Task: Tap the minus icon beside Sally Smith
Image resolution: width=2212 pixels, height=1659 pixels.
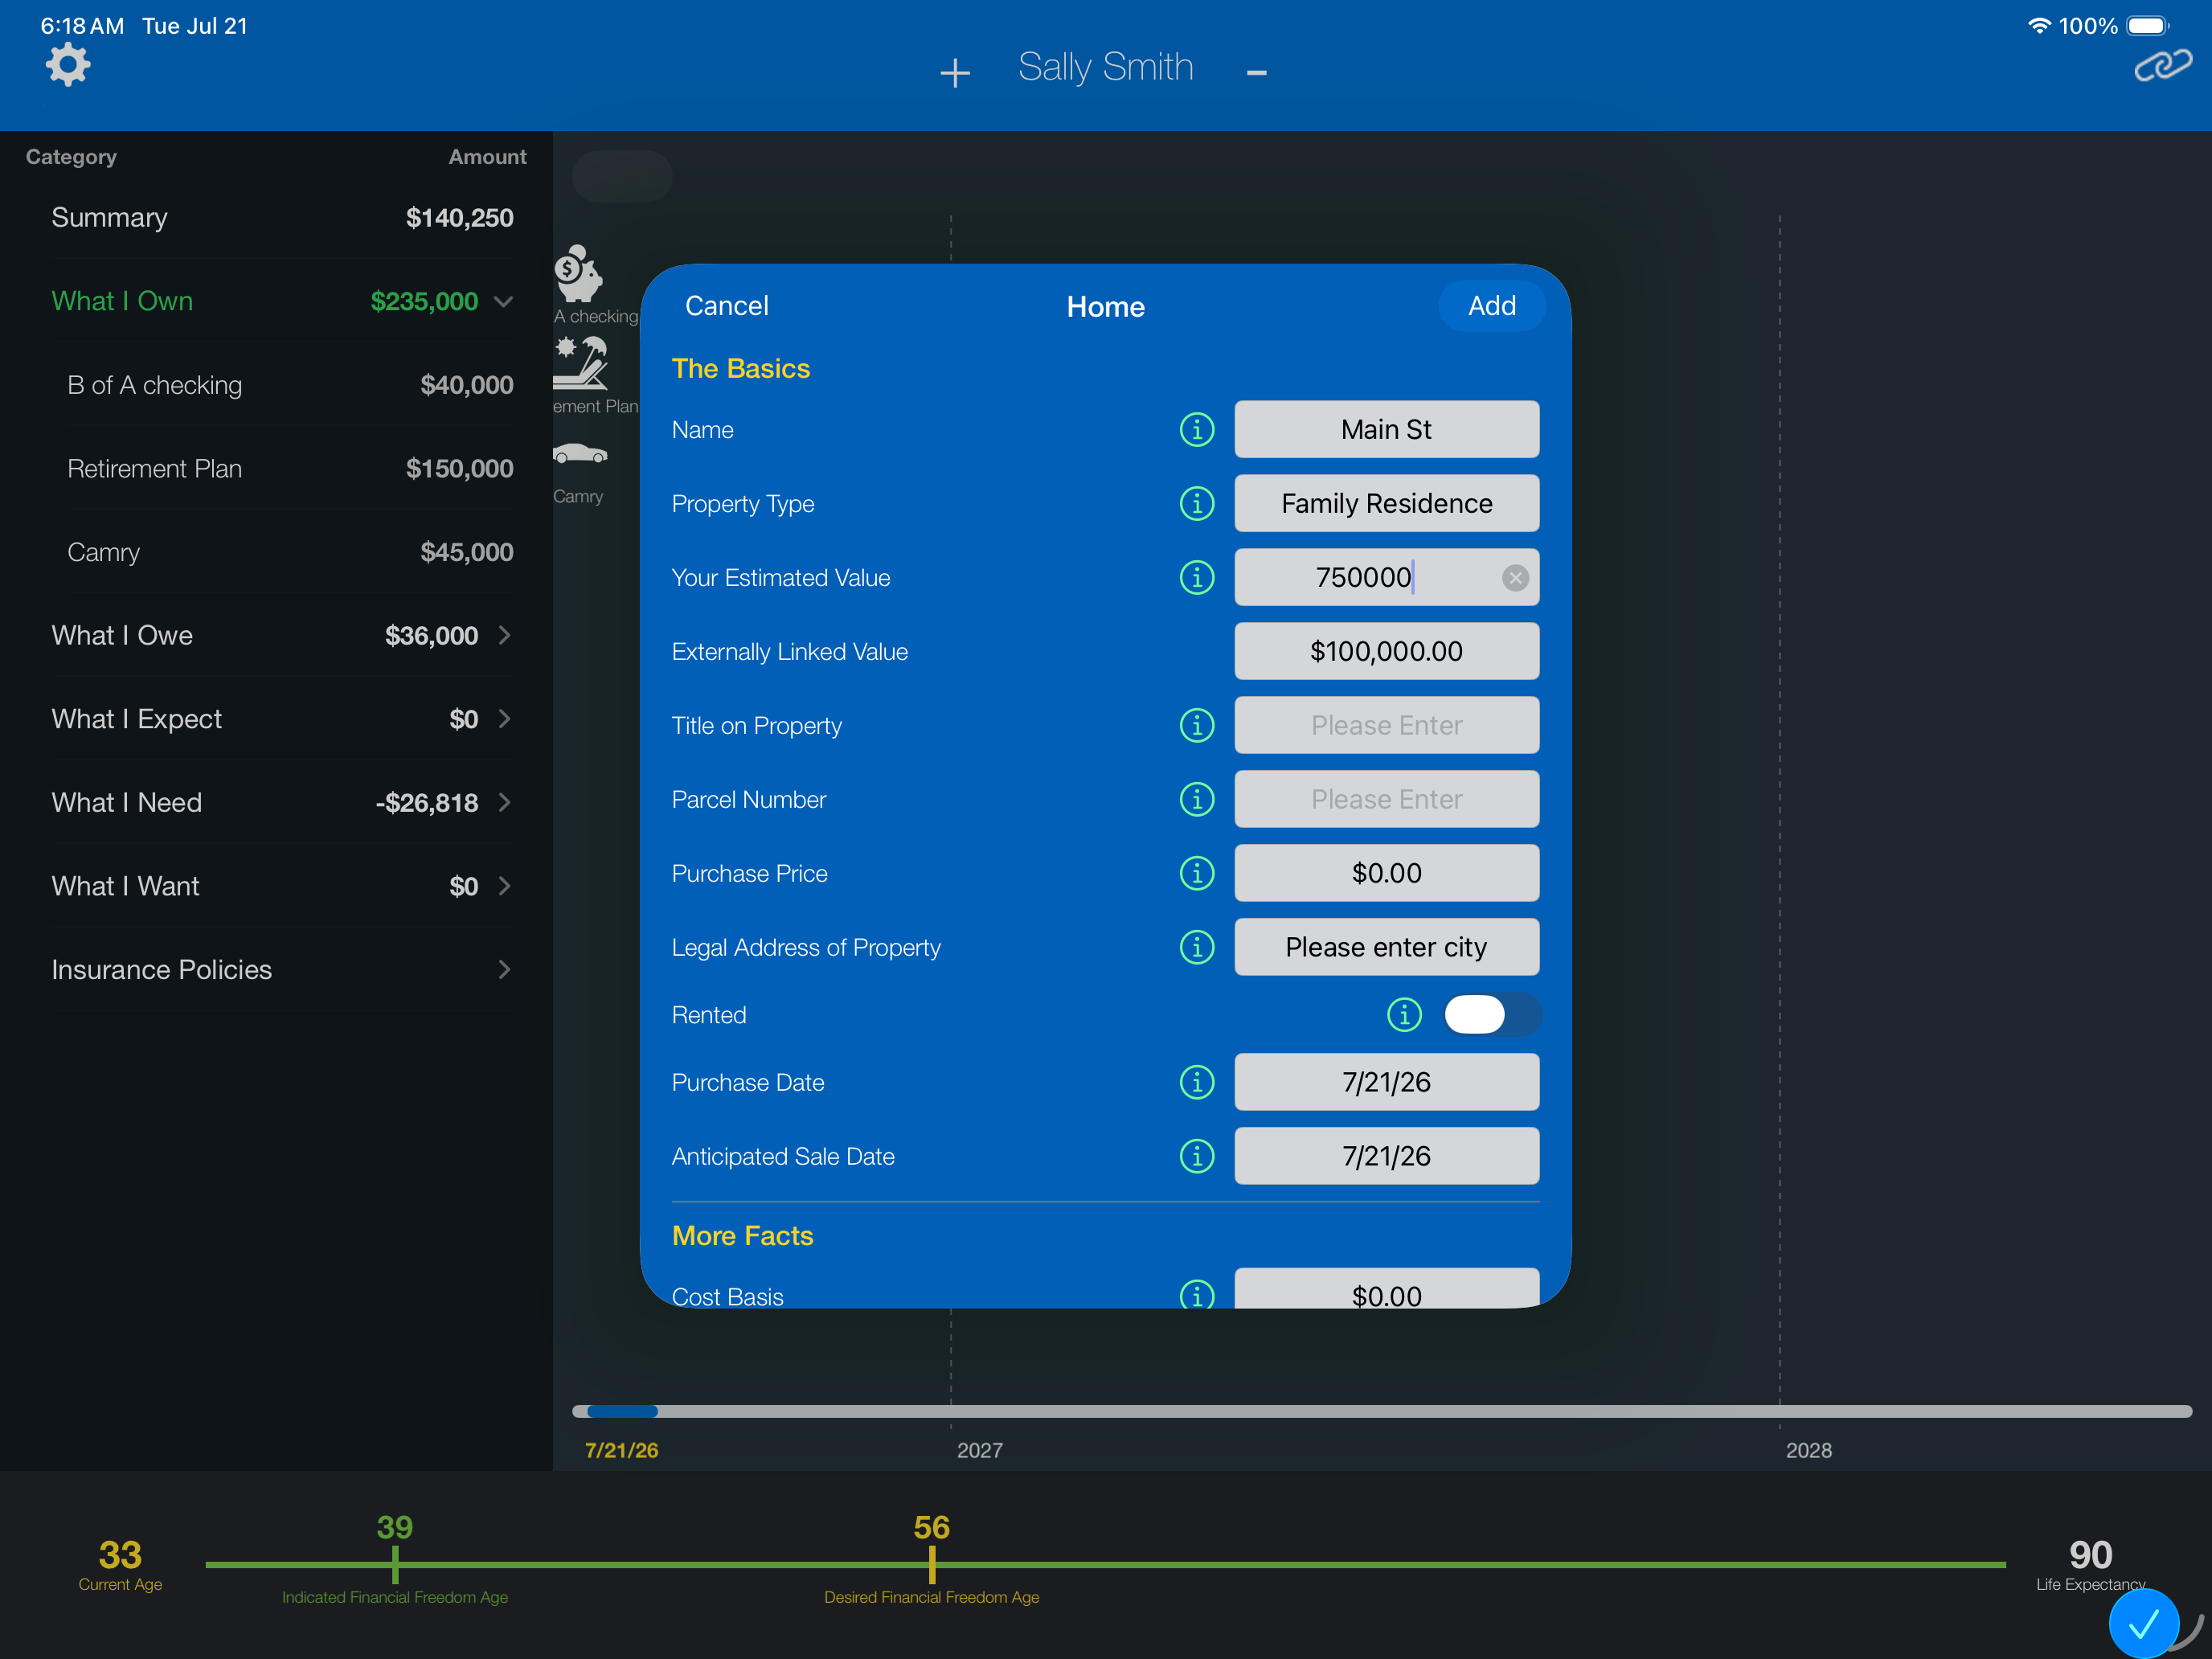Action: click(x=1257, y=72)
